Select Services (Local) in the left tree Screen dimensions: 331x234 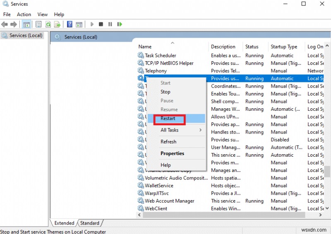[26, 36]
